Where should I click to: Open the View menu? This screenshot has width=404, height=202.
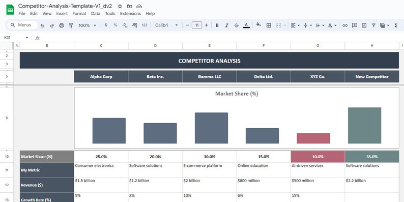(x=47, y=13)
